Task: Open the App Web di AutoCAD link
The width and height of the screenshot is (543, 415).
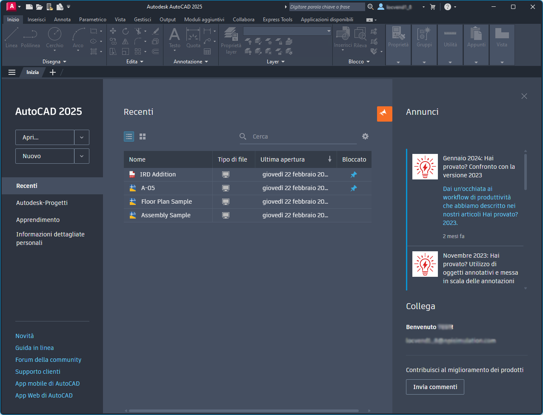Action: tap(44, 395)
